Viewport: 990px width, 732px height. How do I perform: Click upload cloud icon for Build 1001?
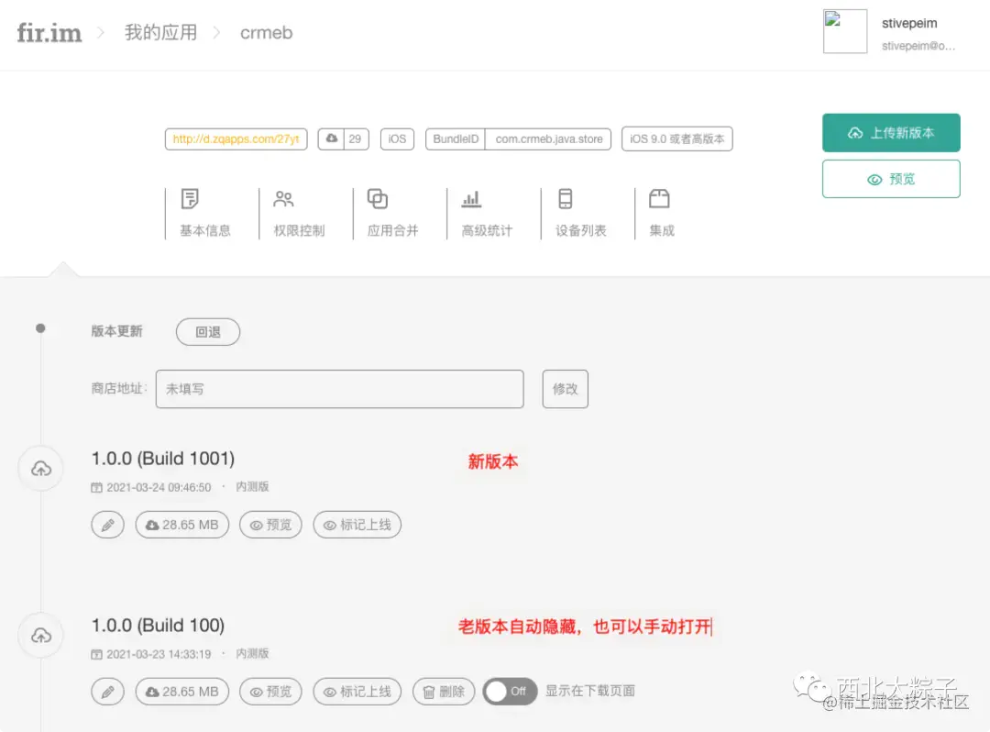(x=41, y=469)
